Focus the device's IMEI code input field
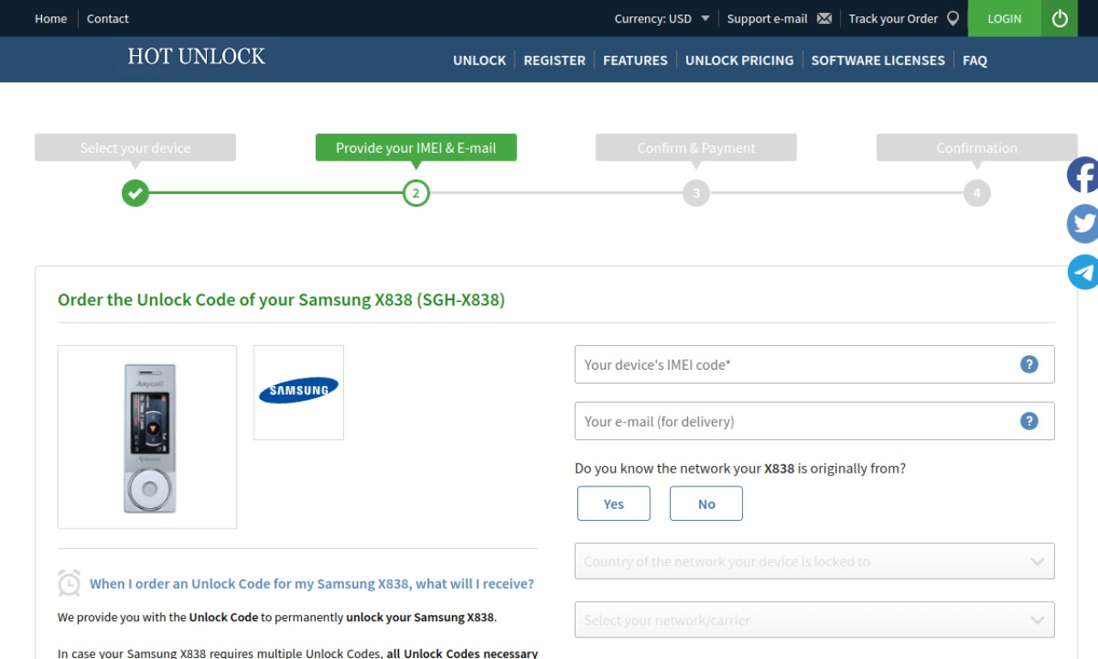The height and width of the screenshot is (659, 1098). click(x=814, y=364)
